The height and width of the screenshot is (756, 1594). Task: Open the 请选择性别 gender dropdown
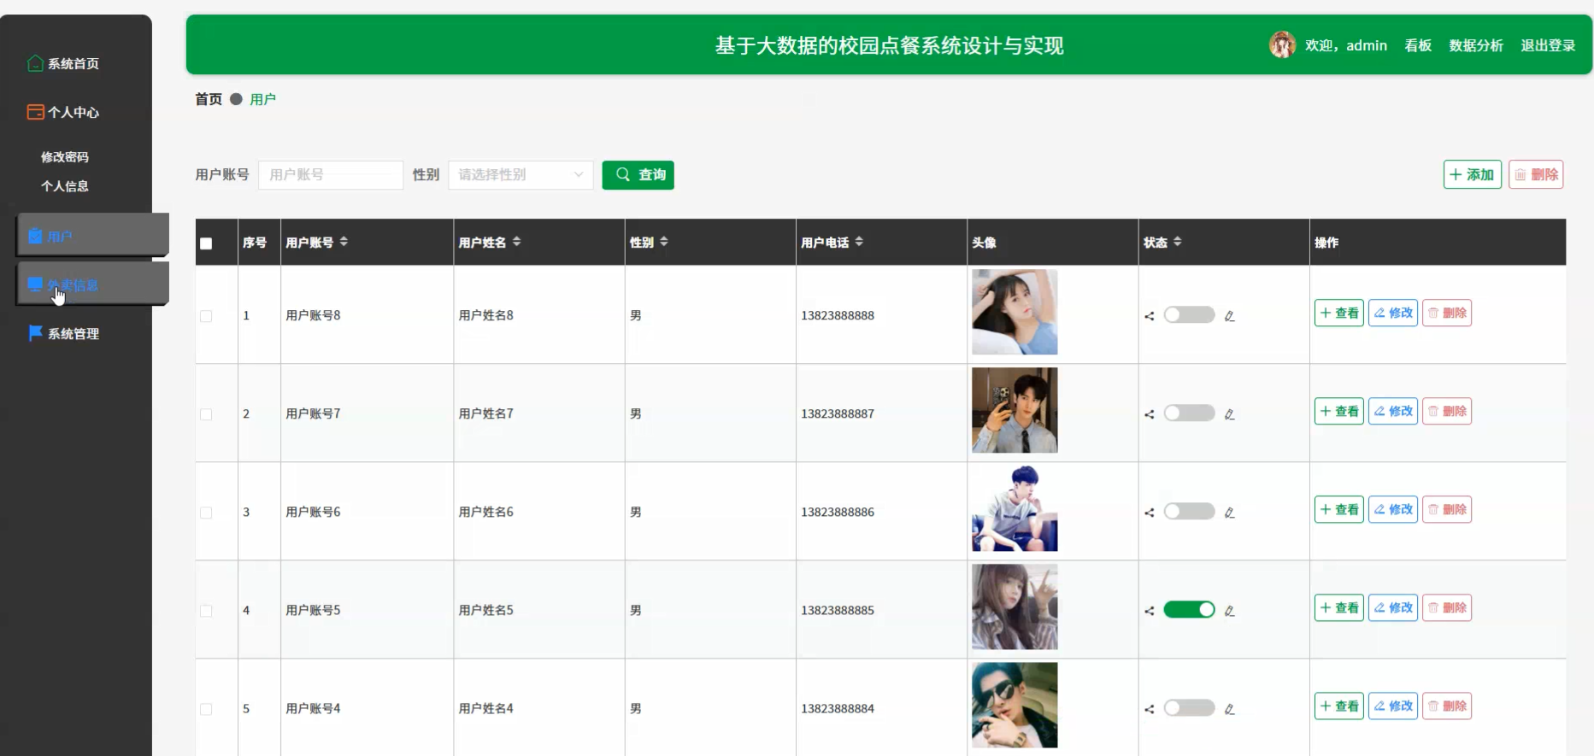click(521, 174)
